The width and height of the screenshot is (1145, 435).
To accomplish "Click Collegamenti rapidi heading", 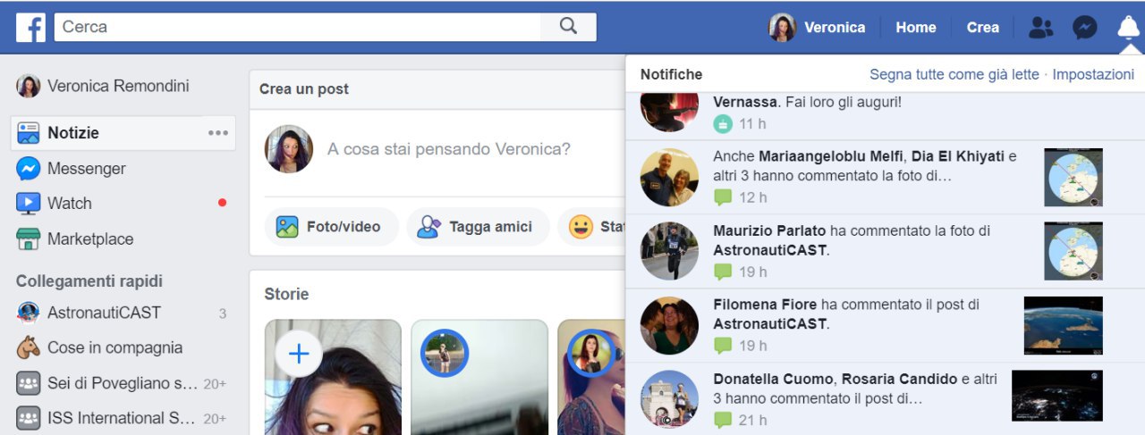I will [89, 281].
